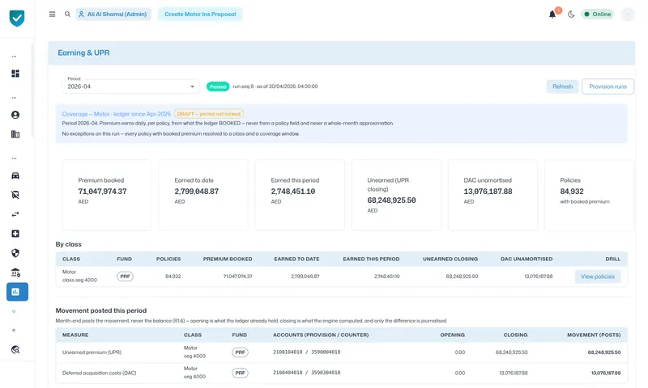Click UNEARNED CLOSING column header
This screenshot has width=648, height=388.
[450, 259]
